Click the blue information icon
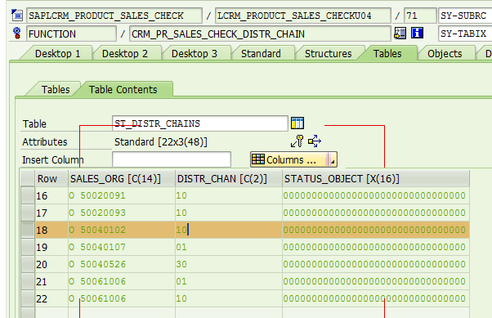 coord(417,33)
